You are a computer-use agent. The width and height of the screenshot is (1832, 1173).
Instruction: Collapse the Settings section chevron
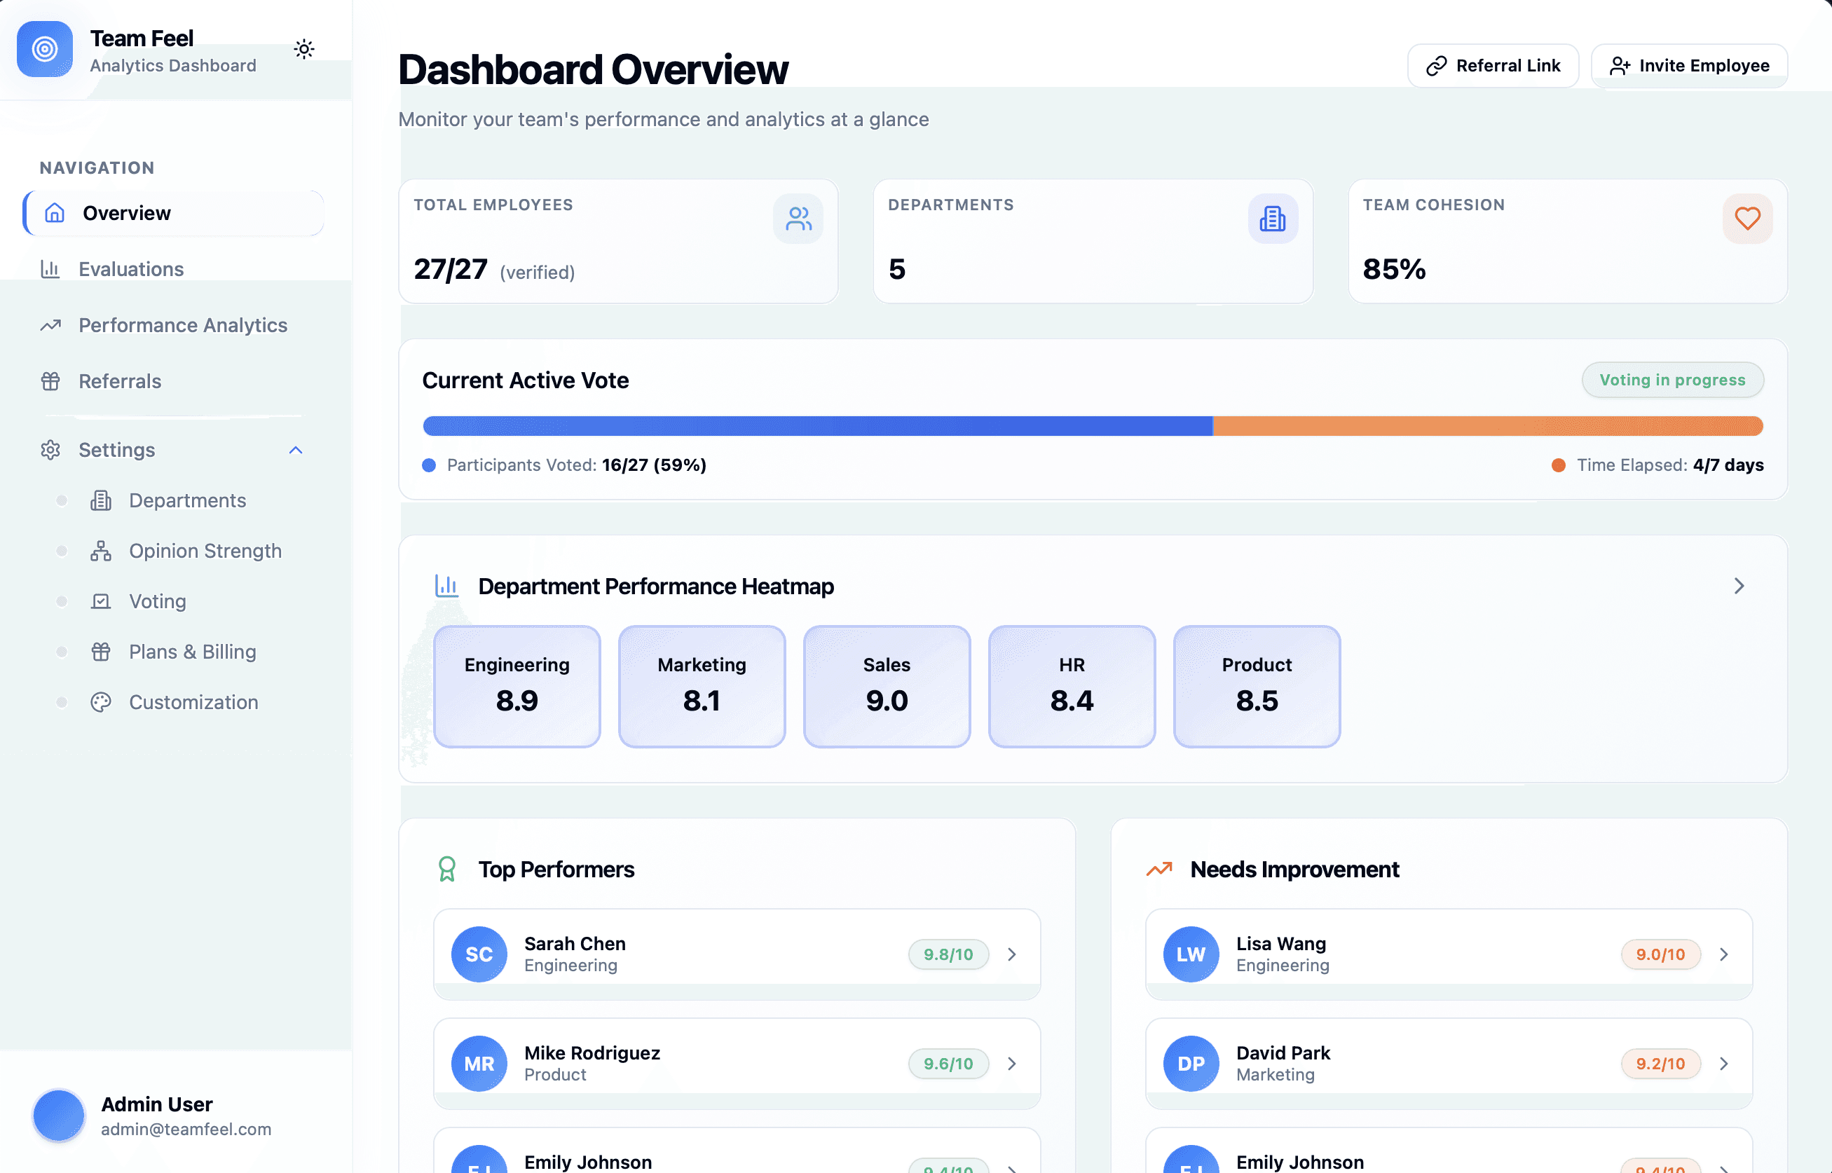point(296,450)
